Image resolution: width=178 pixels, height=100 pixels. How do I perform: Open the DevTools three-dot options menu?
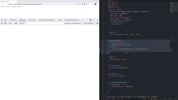click(x=94, y=20)
